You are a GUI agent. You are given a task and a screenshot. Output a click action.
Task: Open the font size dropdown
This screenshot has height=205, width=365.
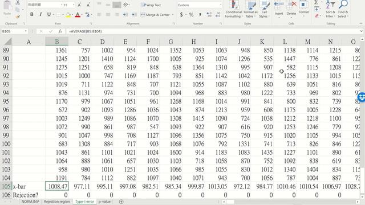pos(74,5)
